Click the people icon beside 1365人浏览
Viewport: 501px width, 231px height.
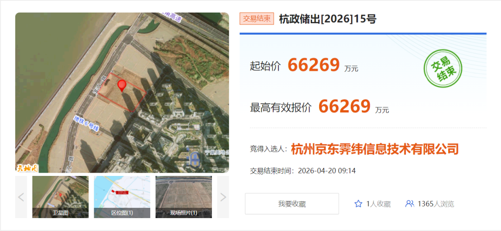tap(410, 204)
